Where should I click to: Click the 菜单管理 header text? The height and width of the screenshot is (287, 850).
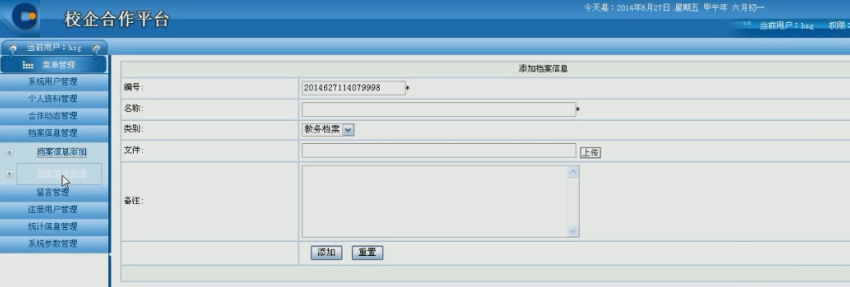point(58,65)
